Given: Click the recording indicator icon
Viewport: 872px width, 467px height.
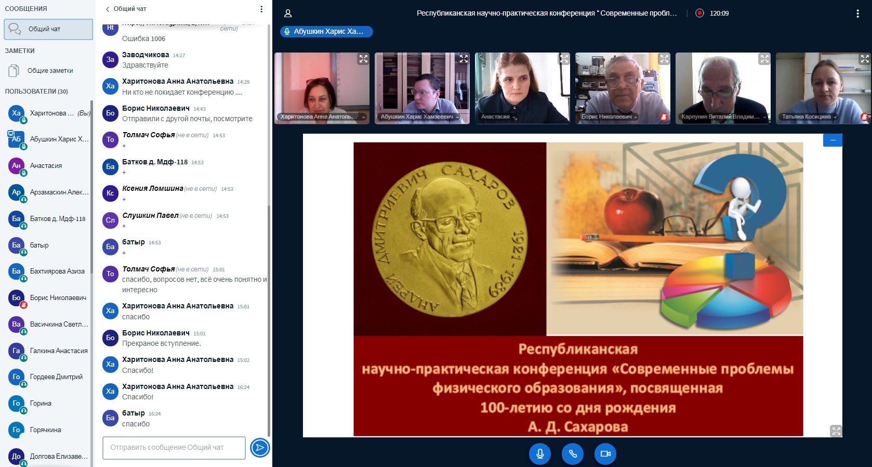Looking at the screenshot, I should click(x=699, y=14).
